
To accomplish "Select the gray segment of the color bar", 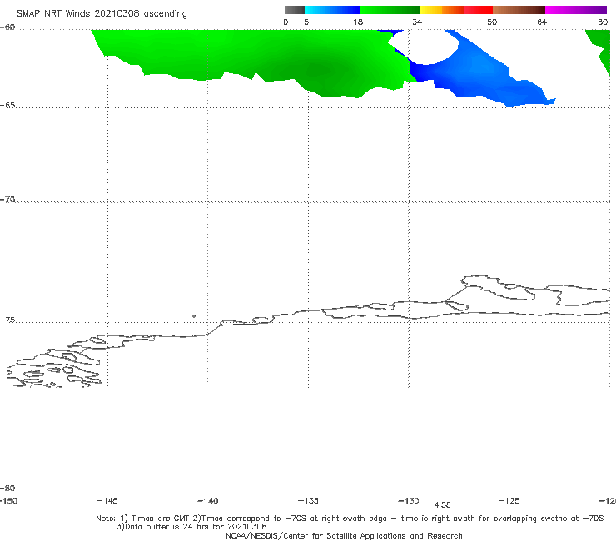I will [295, 10].
